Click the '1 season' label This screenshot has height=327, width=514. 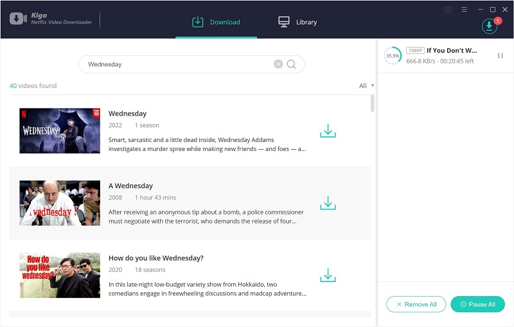(x=147, y=125)
